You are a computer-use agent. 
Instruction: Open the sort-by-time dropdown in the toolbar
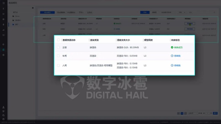pos(168,12)
